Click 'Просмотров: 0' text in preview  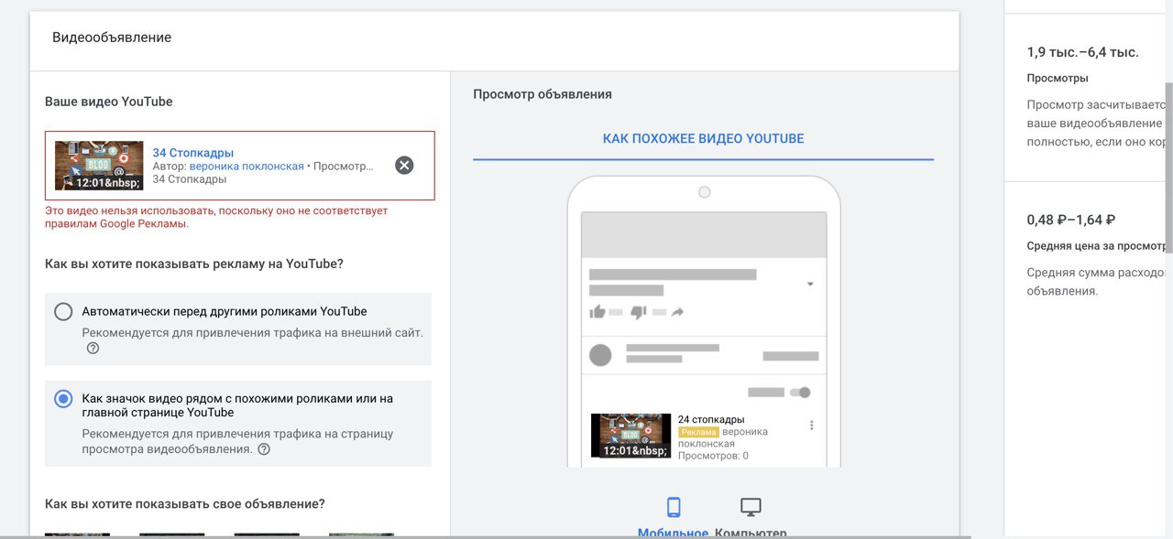coord(713,456)
